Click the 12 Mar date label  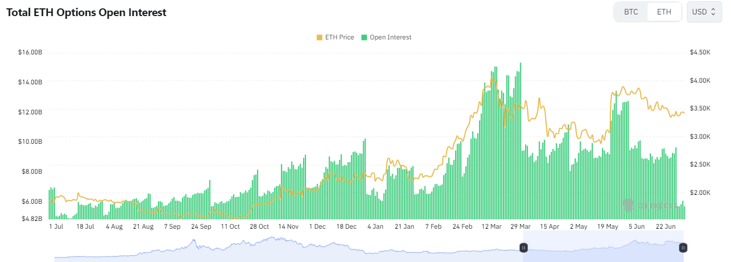(x=491, y=226)
